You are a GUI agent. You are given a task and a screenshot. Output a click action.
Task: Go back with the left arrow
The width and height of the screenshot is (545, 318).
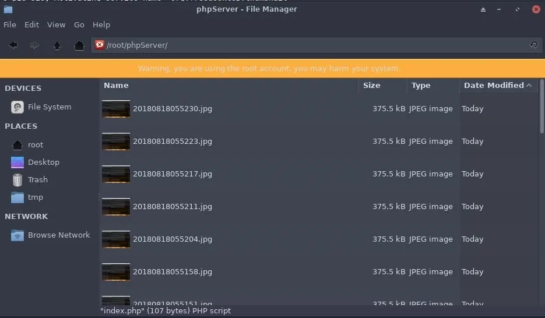click(x=13, y=45)
